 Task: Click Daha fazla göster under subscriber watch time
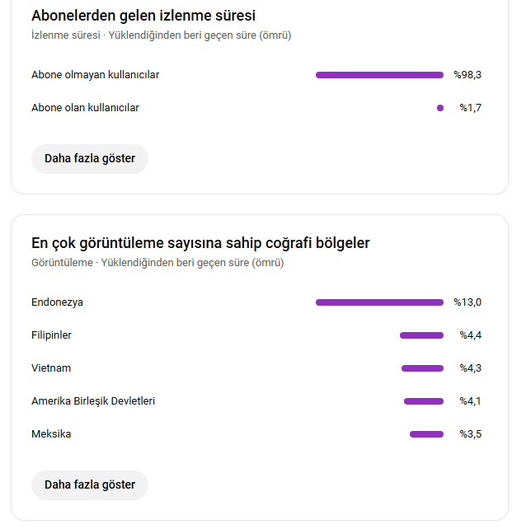[90, 159]
